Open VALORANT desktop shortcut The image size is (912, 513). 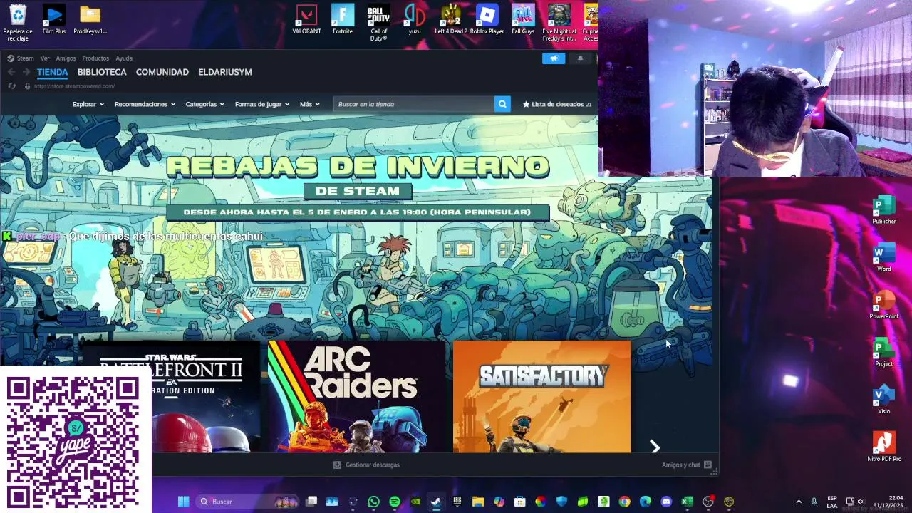tap(306, 20)
